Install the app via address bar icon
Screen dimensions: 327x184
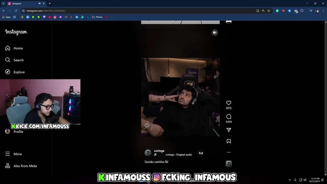[x=258, y=11]
